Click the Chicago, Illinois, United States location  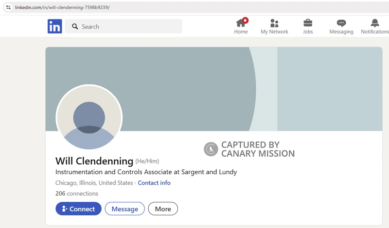pyautogui.click(x=94, y=183)
